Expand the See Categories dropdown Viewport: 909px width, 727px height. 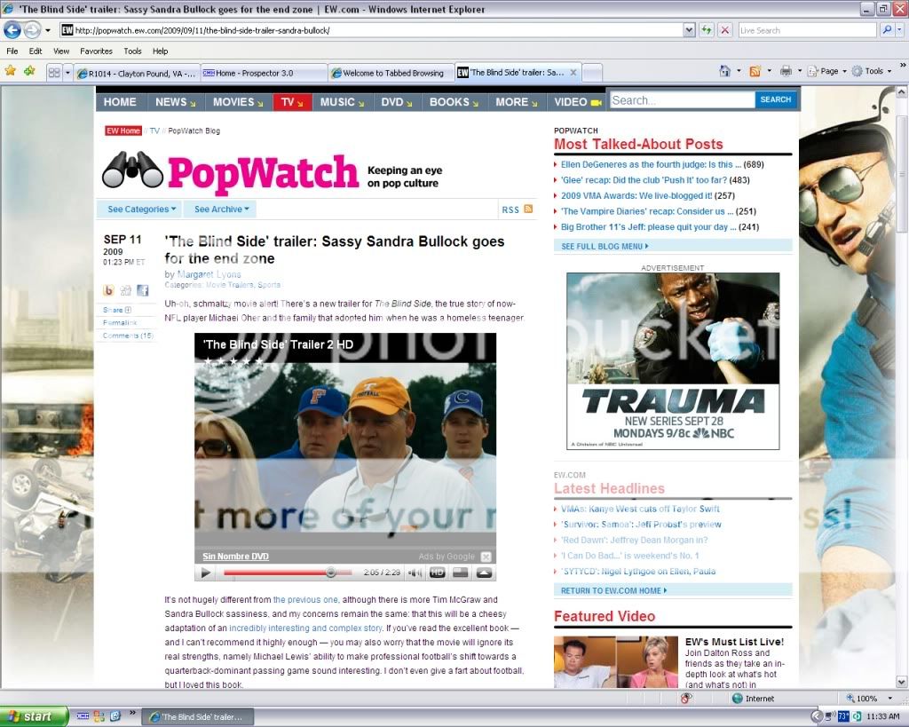pyautogui.click(x=141, y=209)
